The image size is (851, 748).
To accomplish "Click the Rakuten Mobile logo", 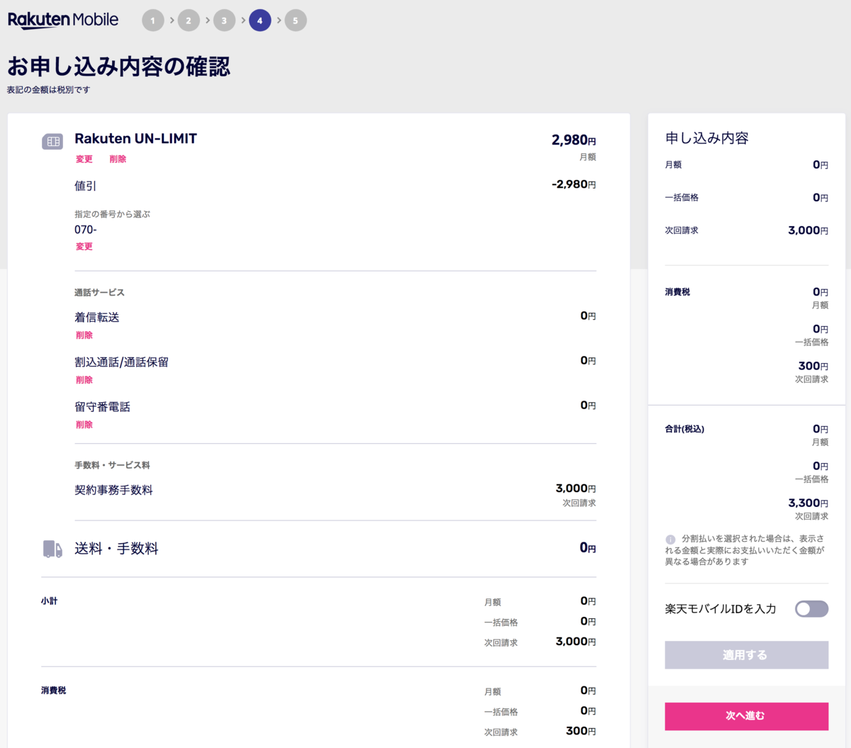I will pos(63,20).
